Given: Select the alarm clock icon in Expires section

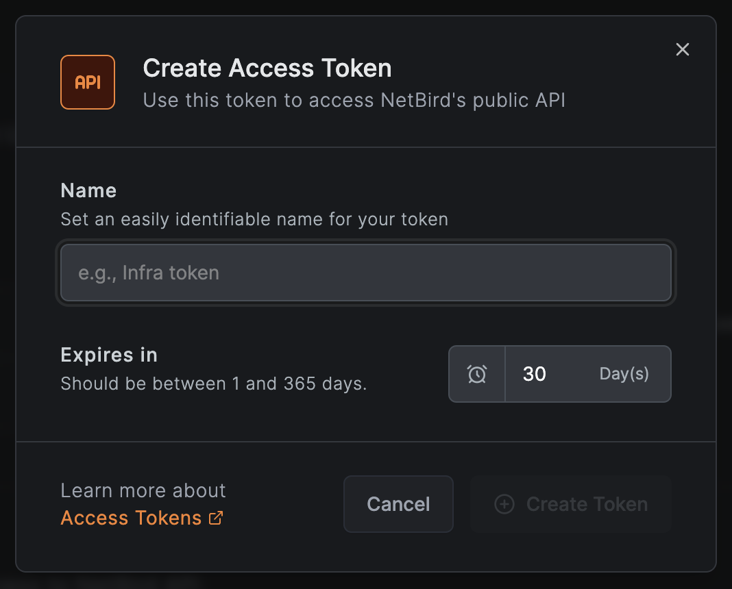Looking at the screenshot, I should [x=477, y=374].
